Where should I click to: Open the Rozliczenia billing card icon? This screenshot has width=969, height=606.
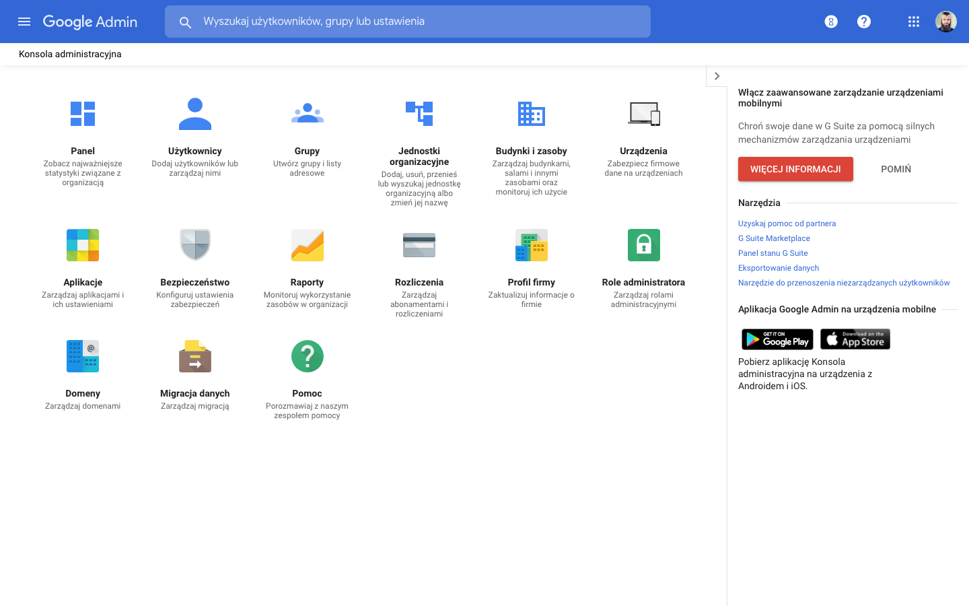419,245
